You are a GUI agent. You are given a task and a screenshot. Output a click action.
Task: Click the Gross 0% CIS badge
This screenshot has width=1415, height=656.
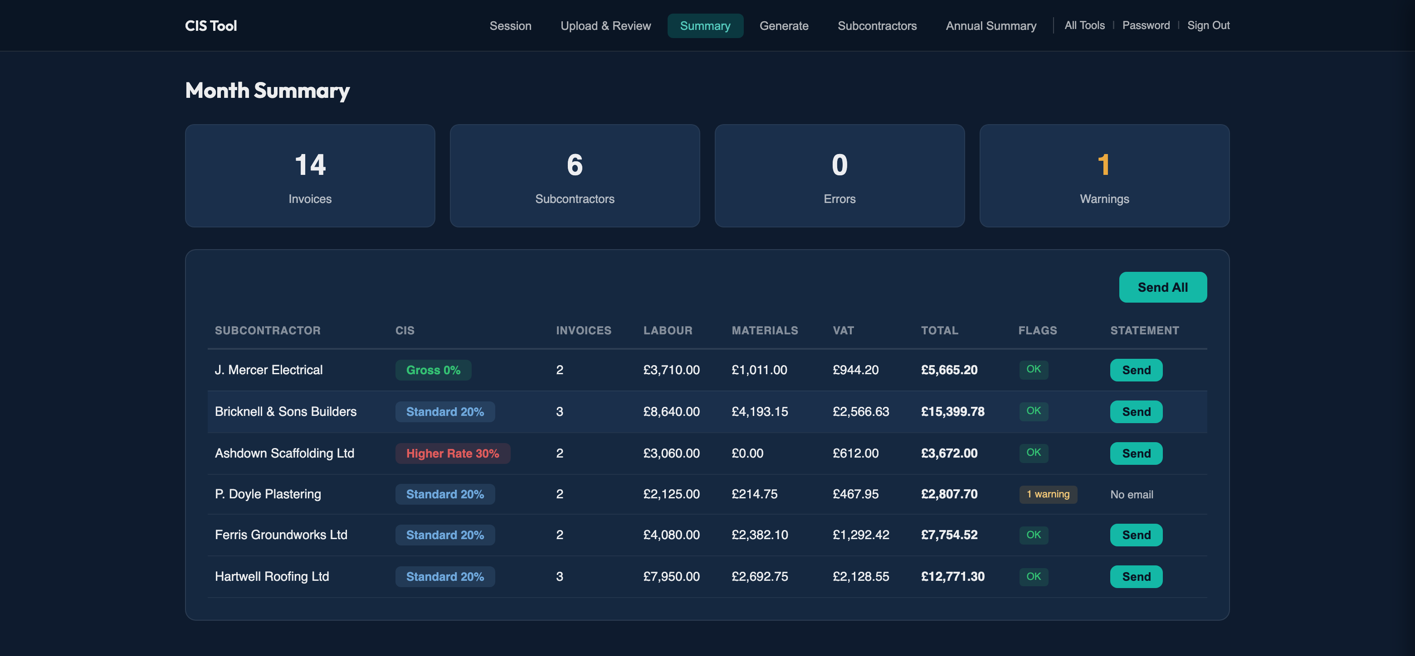433,370
